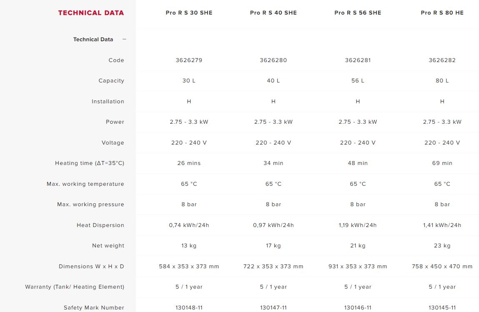Select the Pro R S 40 SHE column header
The image size is (479, 312).
tap(273, 13)
